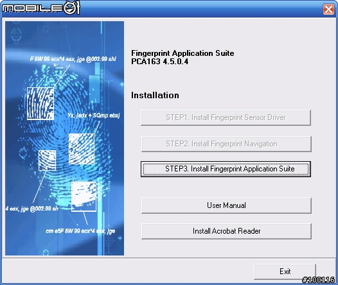The height and width of the screenshot is (285, 338).
Task: Click the disabled STEP1 Install Fingerprint Sensor Driver button
Action: (x=226, y=117)
